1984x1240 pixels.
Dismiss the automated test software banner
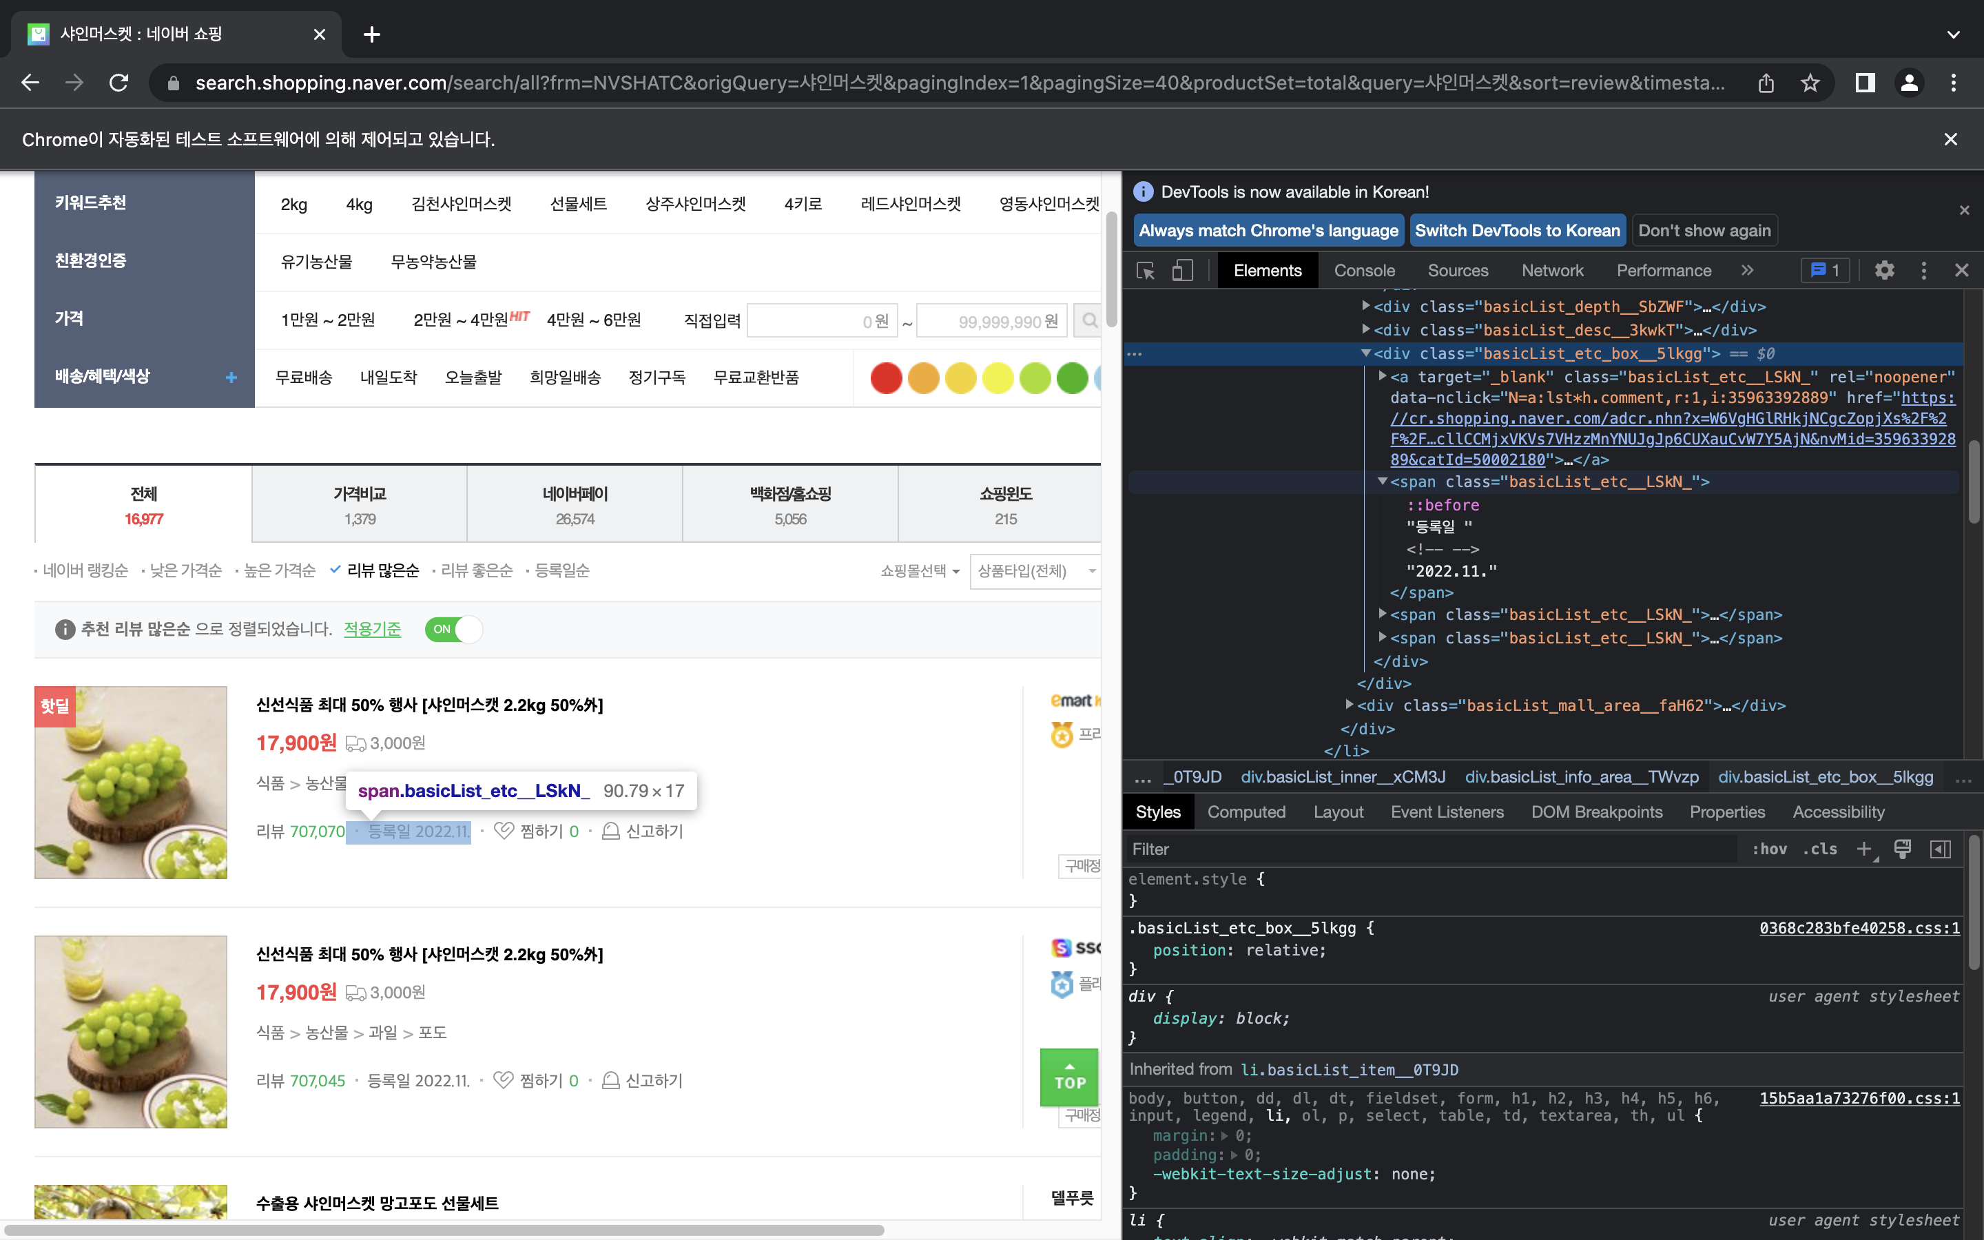point(1951,139)
